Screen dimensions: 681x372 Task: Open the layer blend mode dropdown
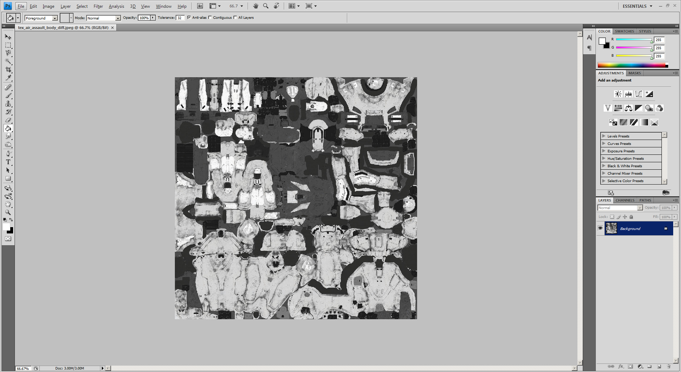pyautogui.click(x=620, y=208)
